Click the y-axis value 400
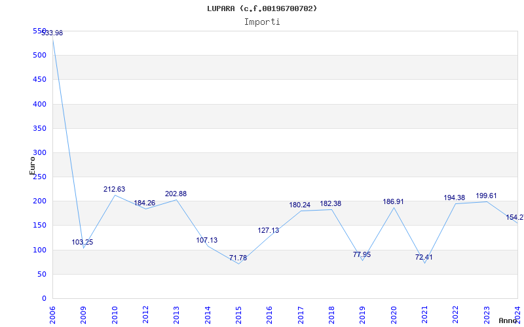The image size is (524, 327). [x=39, y=104]
